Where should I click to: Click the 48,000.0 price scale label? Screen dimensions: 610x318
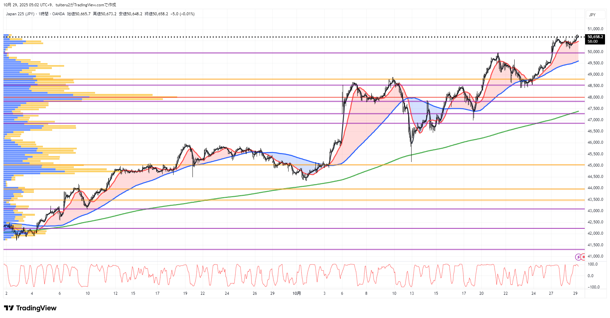pyautogui.click(x=595, y=97)
